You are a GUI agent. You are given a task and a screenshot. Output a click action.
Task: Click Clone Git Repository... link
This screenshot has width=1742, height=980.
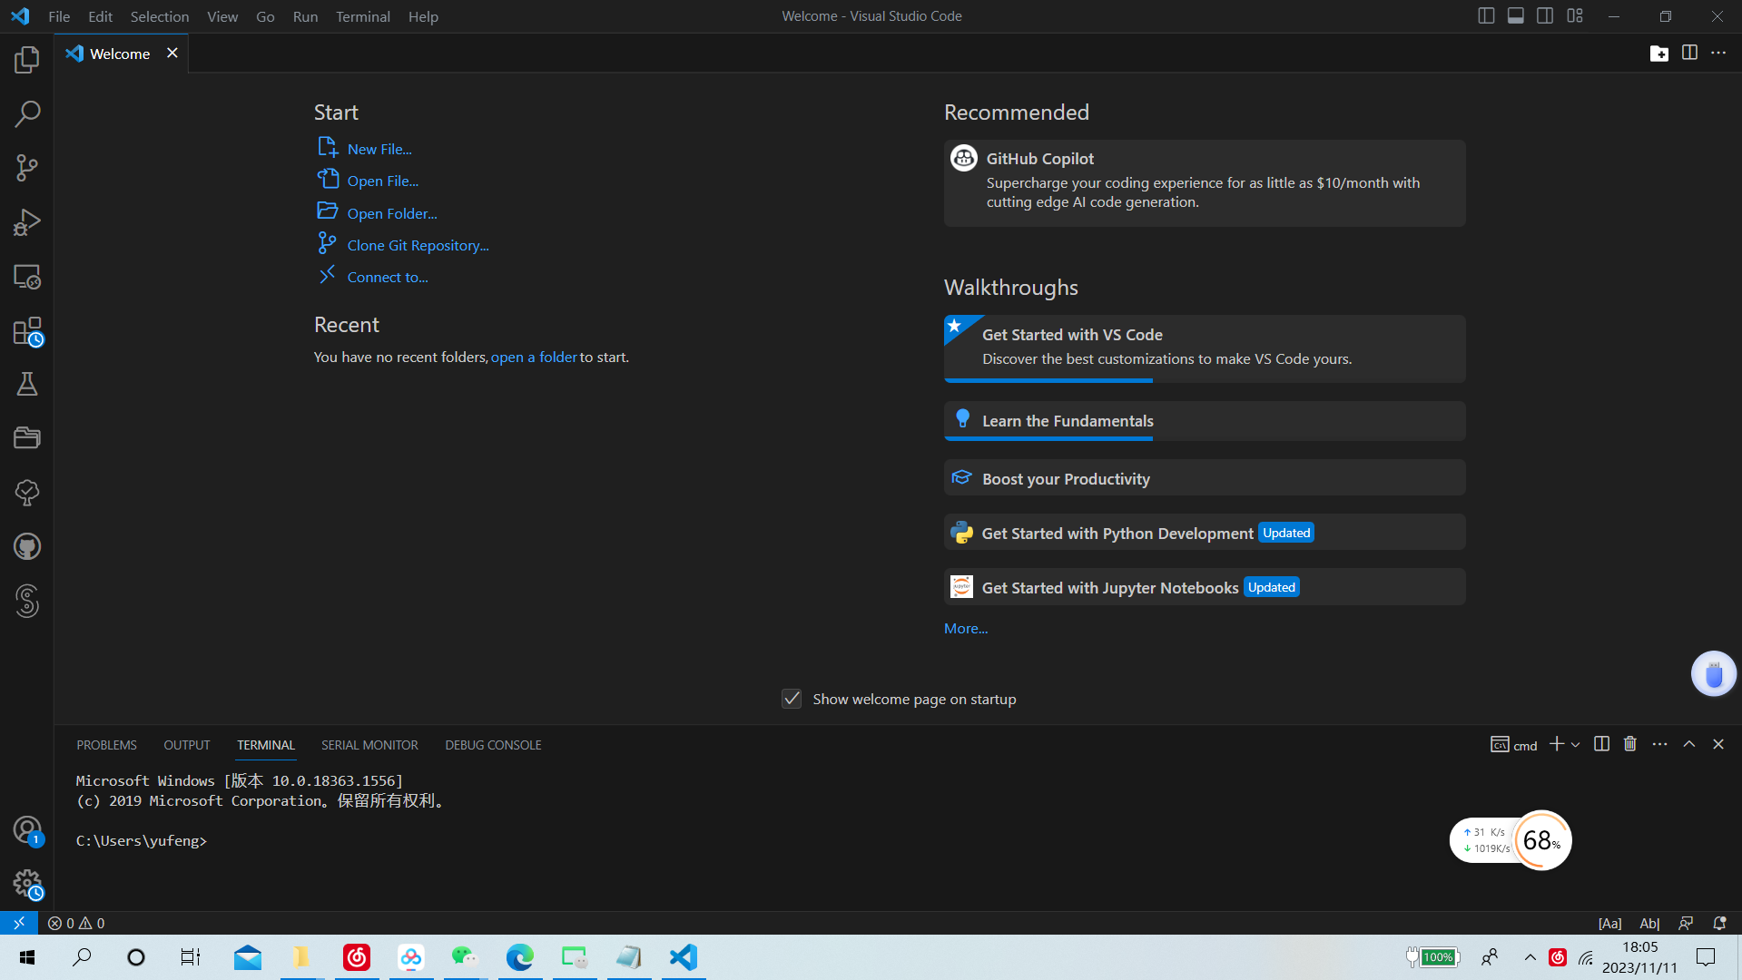[x=418, y=245]
